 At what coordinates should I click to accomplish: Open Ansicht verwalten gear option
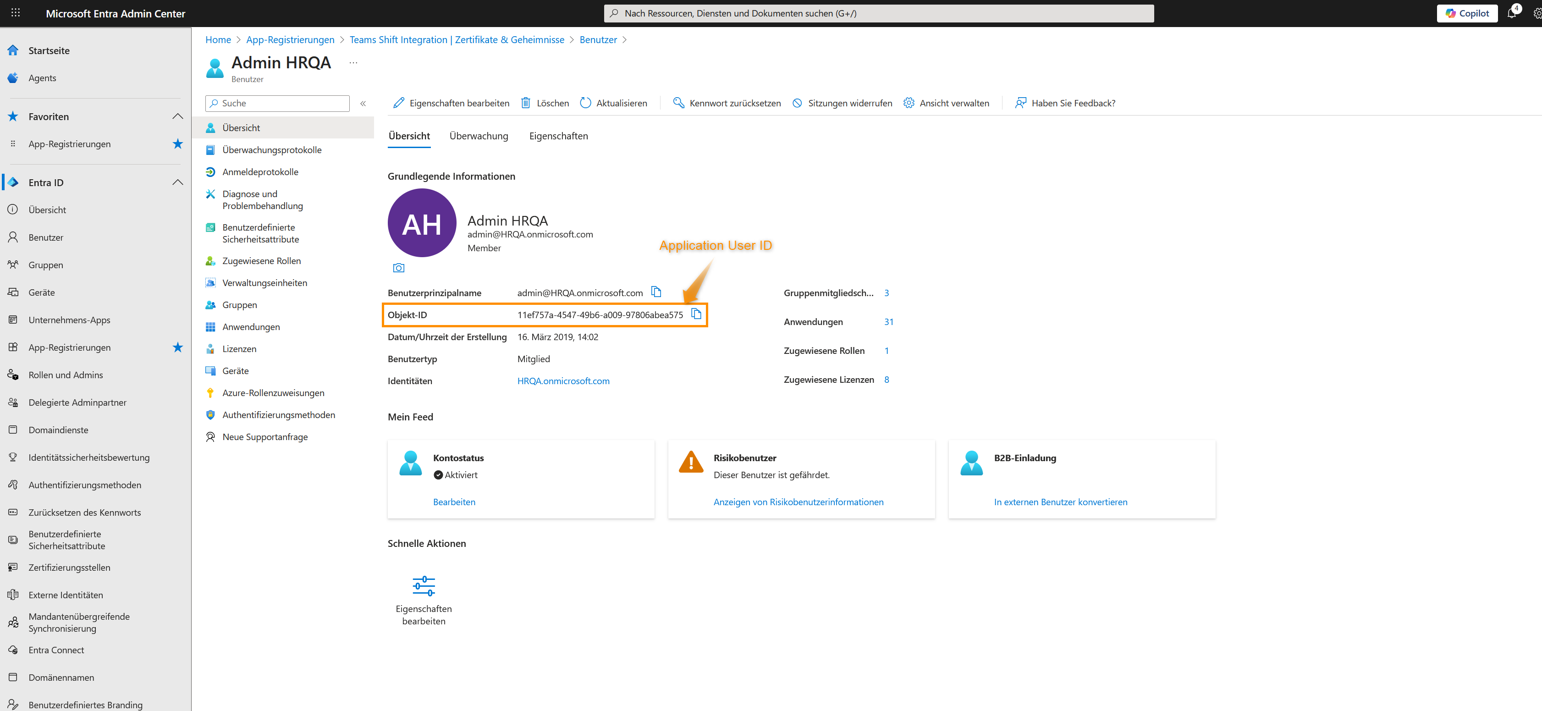coord(946,103)
